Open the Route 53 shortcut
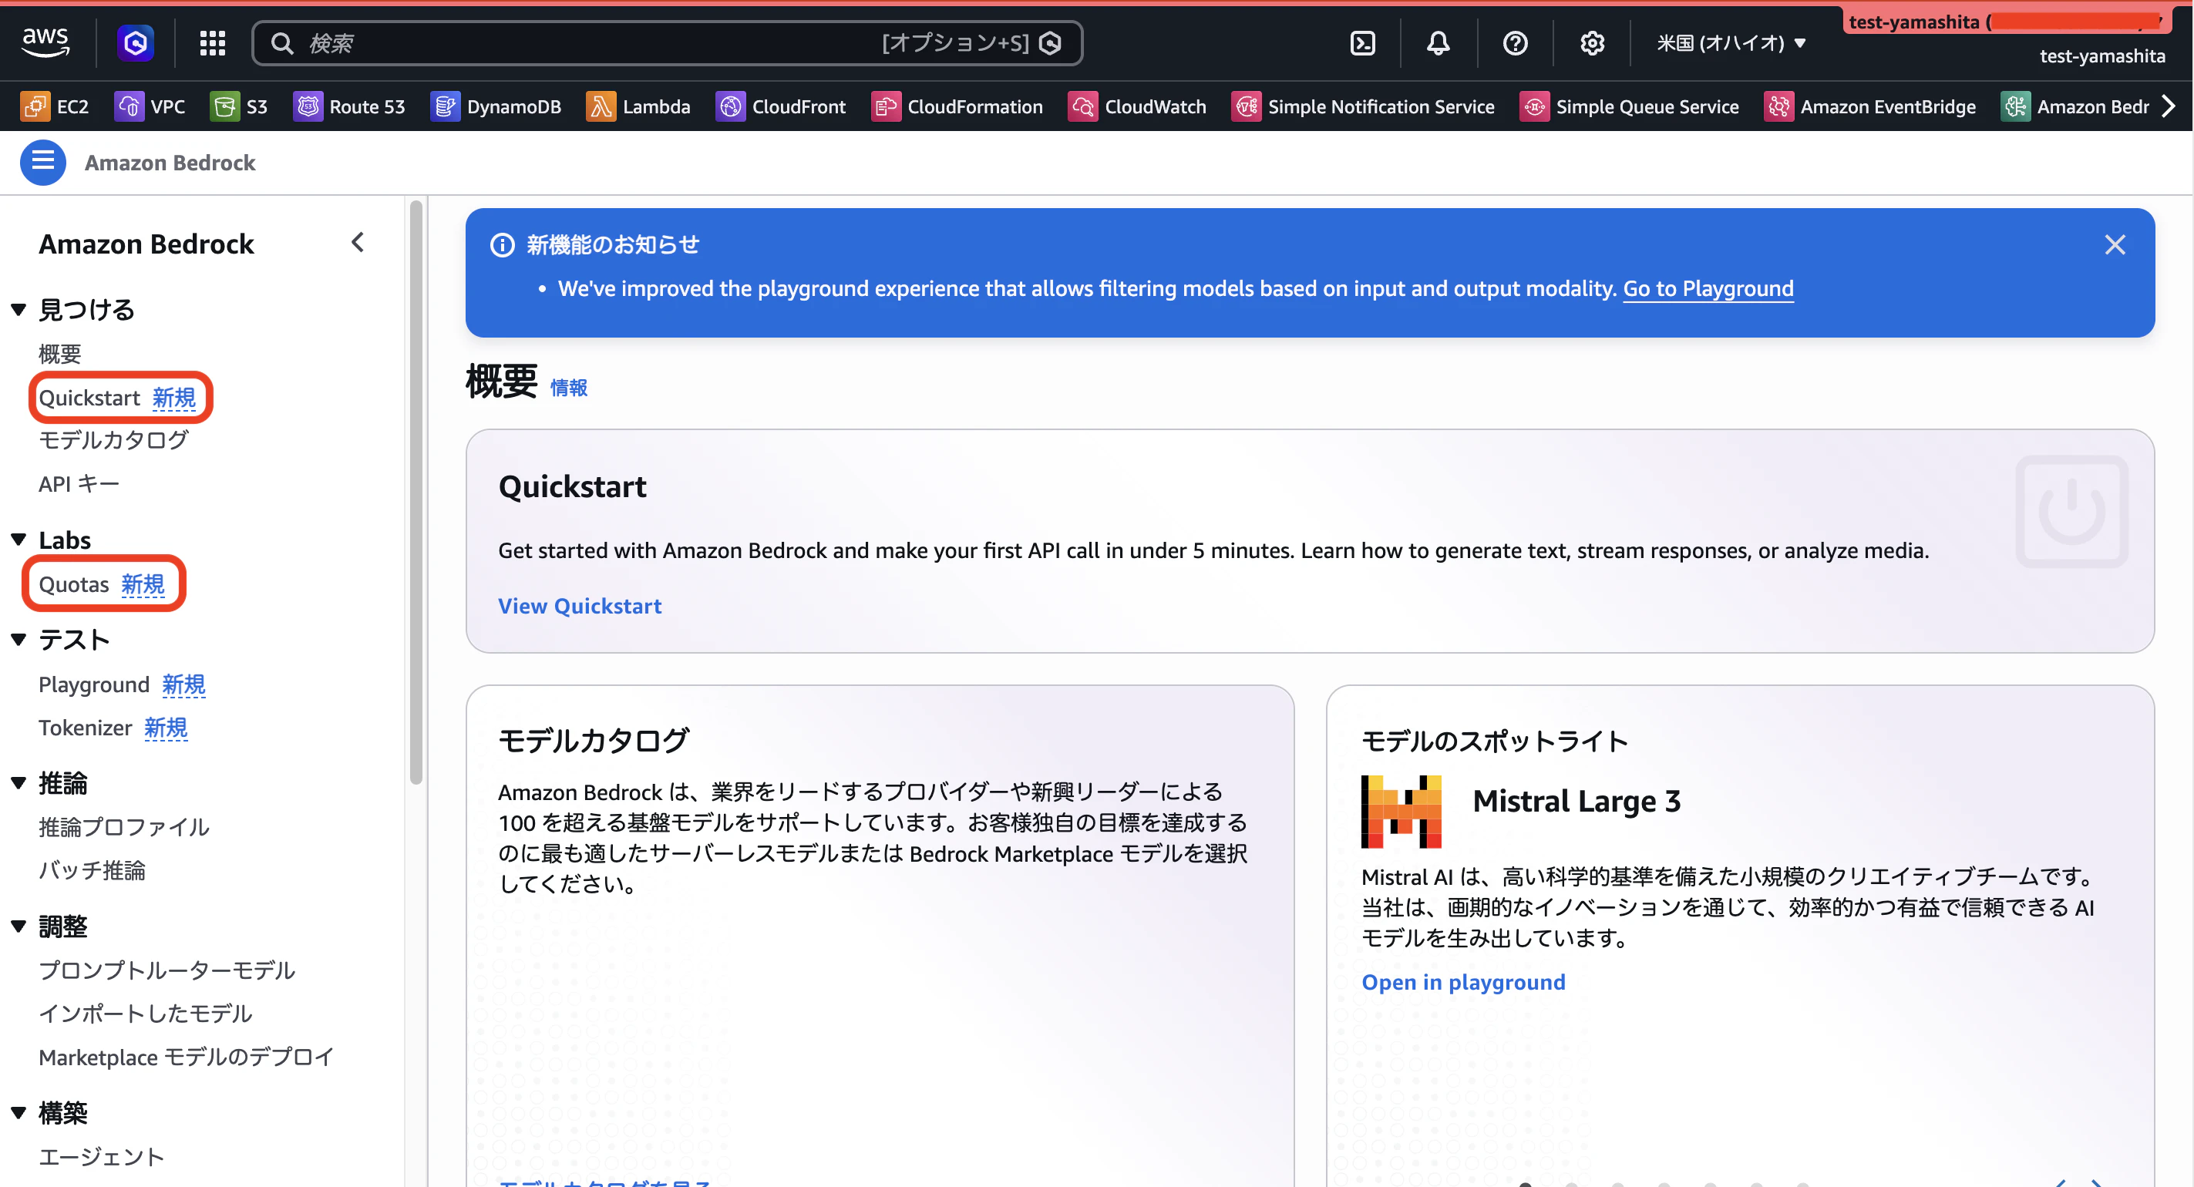Viewport: 2194px width, 1187px height. click(x=349, y=106)
